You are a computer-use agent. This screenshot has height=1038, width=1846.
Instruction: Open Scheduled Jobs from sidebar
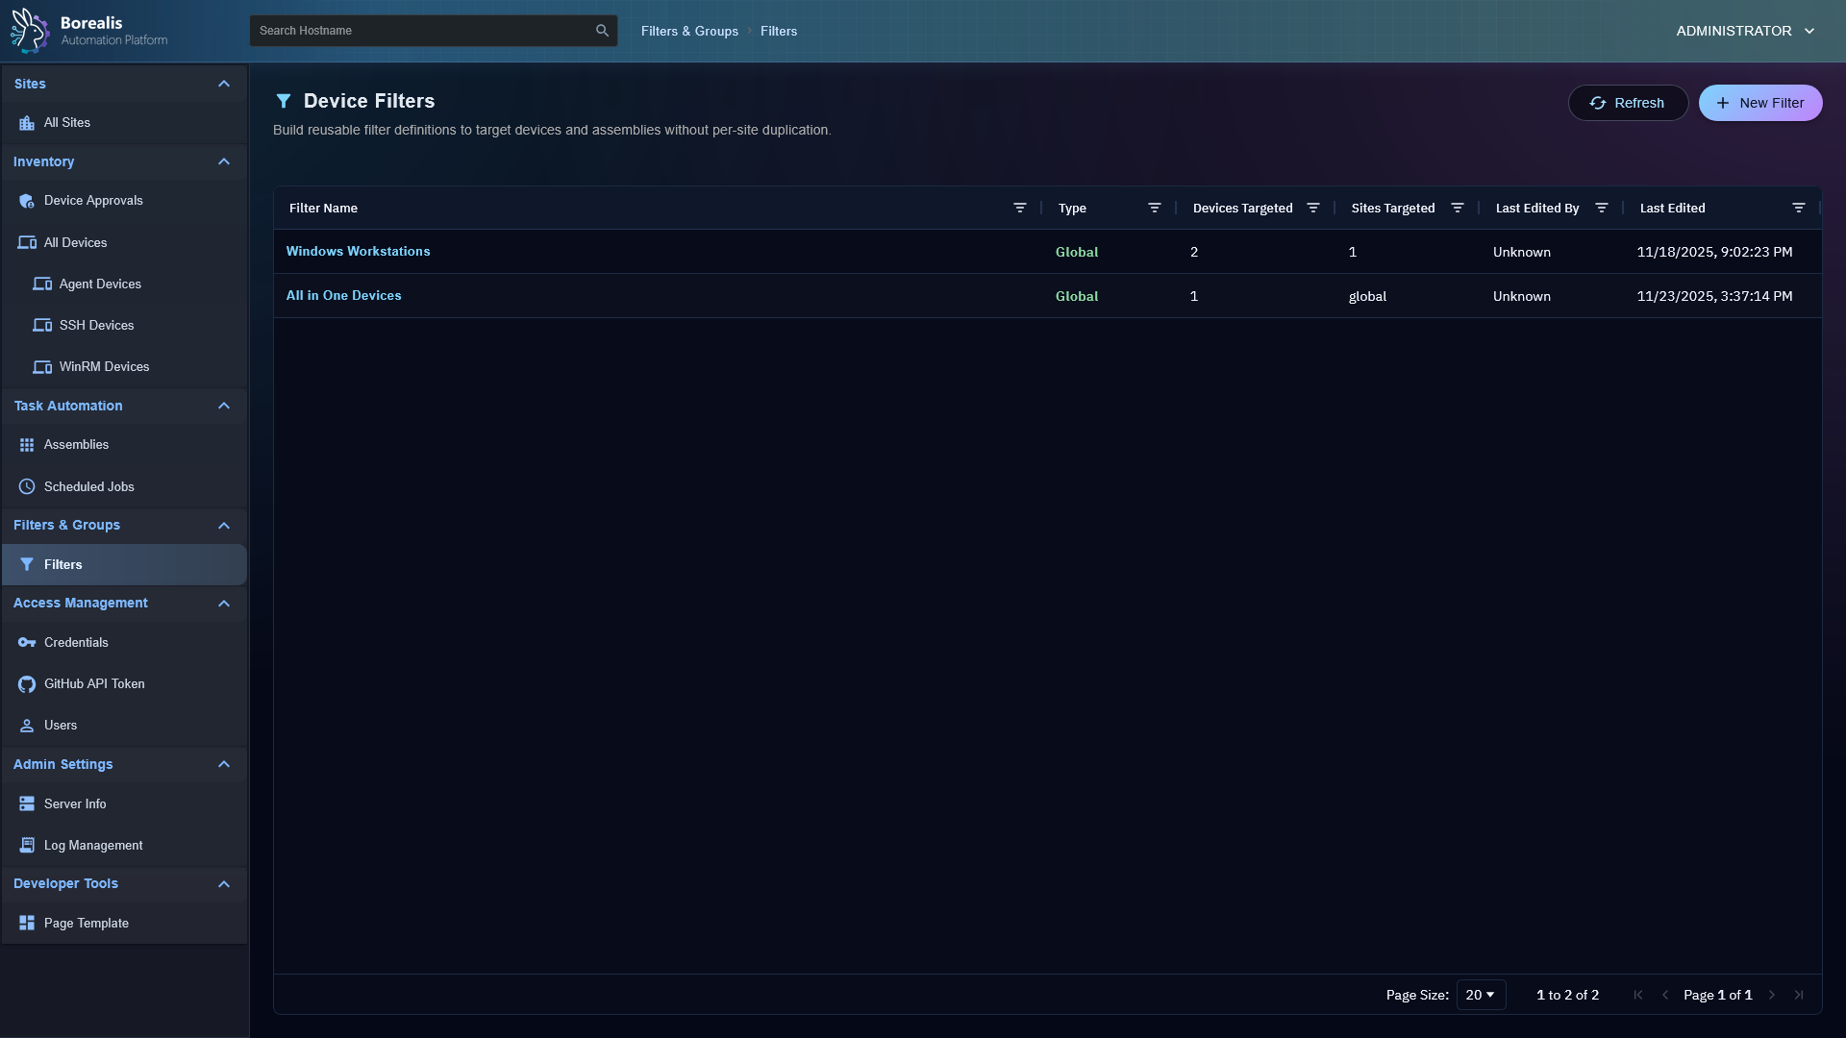pyautogui.click(x=88, y=486)
